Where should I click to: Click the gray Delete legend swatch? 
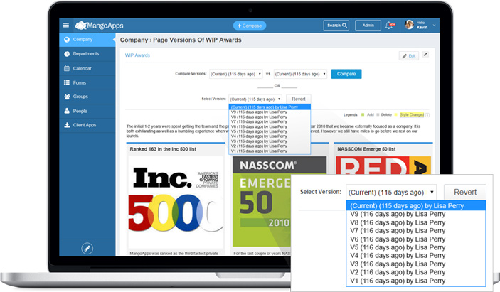[x=378, y=114]
